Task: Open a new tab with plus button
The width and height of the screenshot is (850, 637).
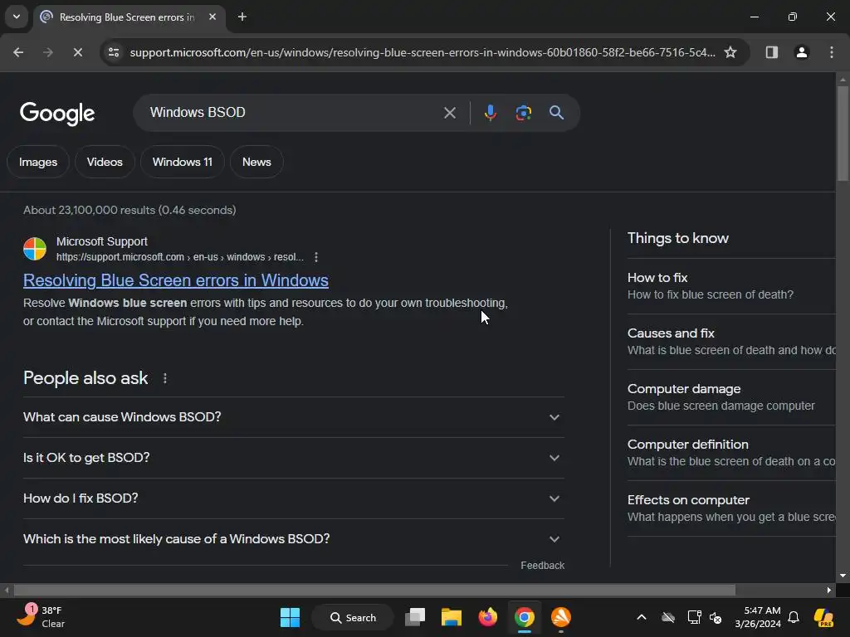Action: 242,17
